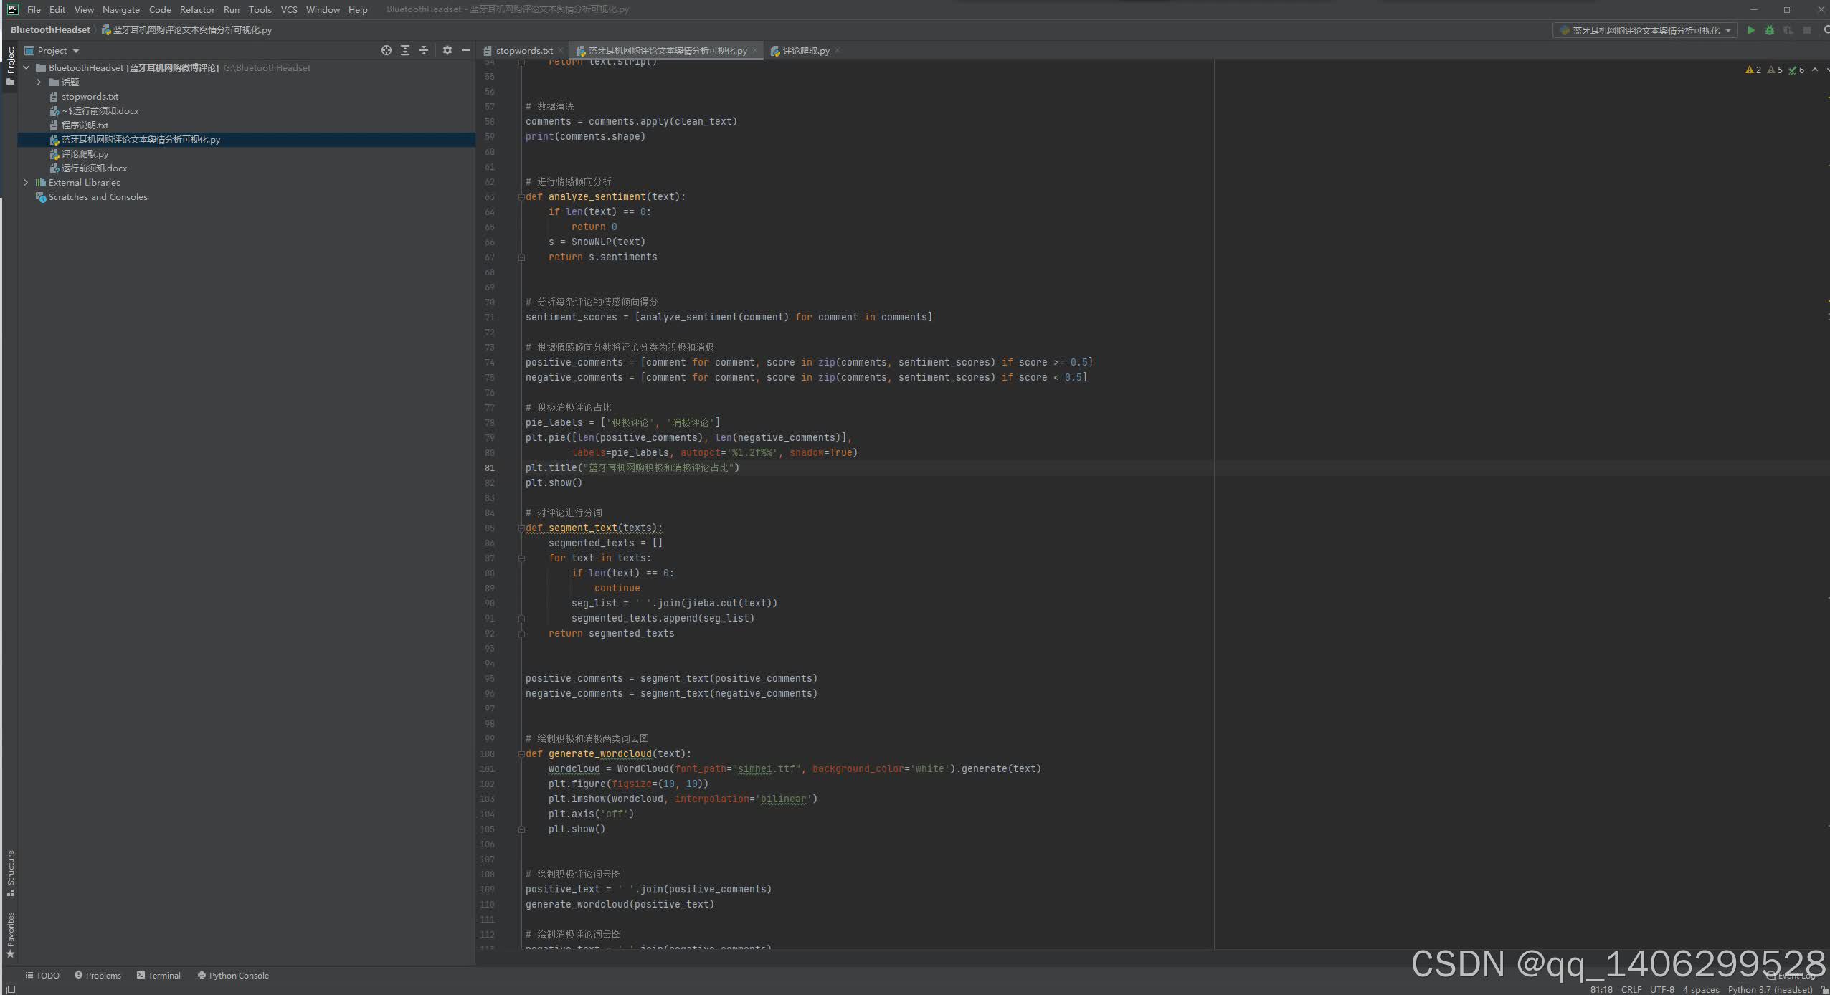The height and width of the screenshot is (995, 1830).
Task: Expand External Libraries node
Action: pos(27,183)
